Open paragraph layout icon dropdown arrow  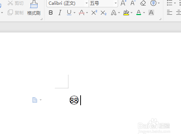pyautogui.click(x=40, y=100)
